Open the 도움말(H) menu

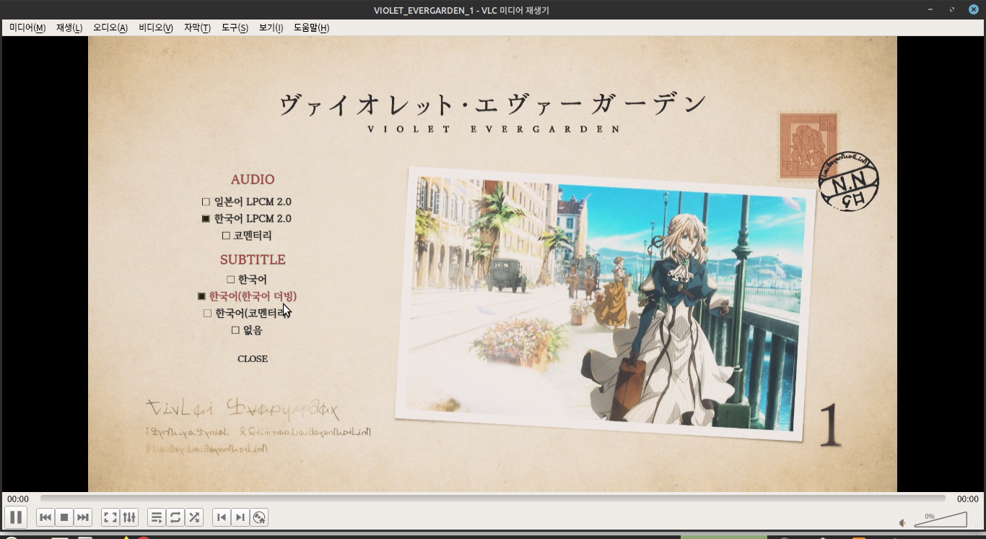coord(311,27)
